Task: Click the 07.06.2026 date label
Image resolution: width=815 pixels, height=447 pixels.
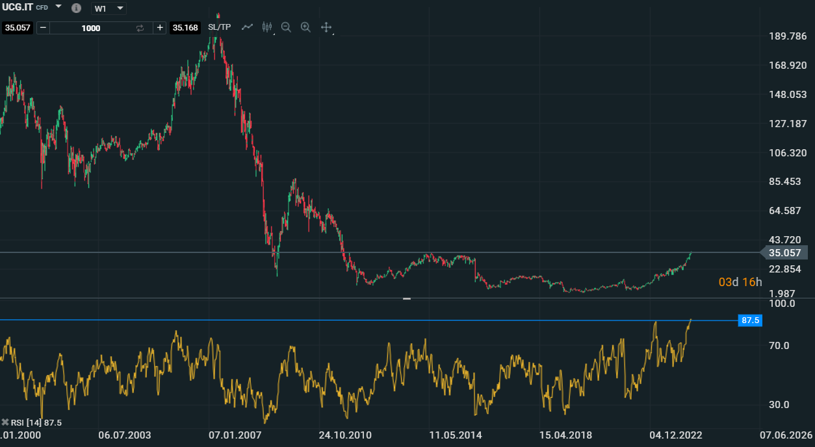Action: tap(787, 435)
